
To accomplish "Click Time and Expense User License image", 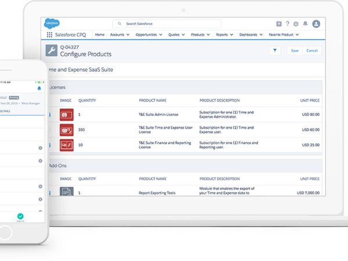I will pyautogui.click(x=67, y=130).
